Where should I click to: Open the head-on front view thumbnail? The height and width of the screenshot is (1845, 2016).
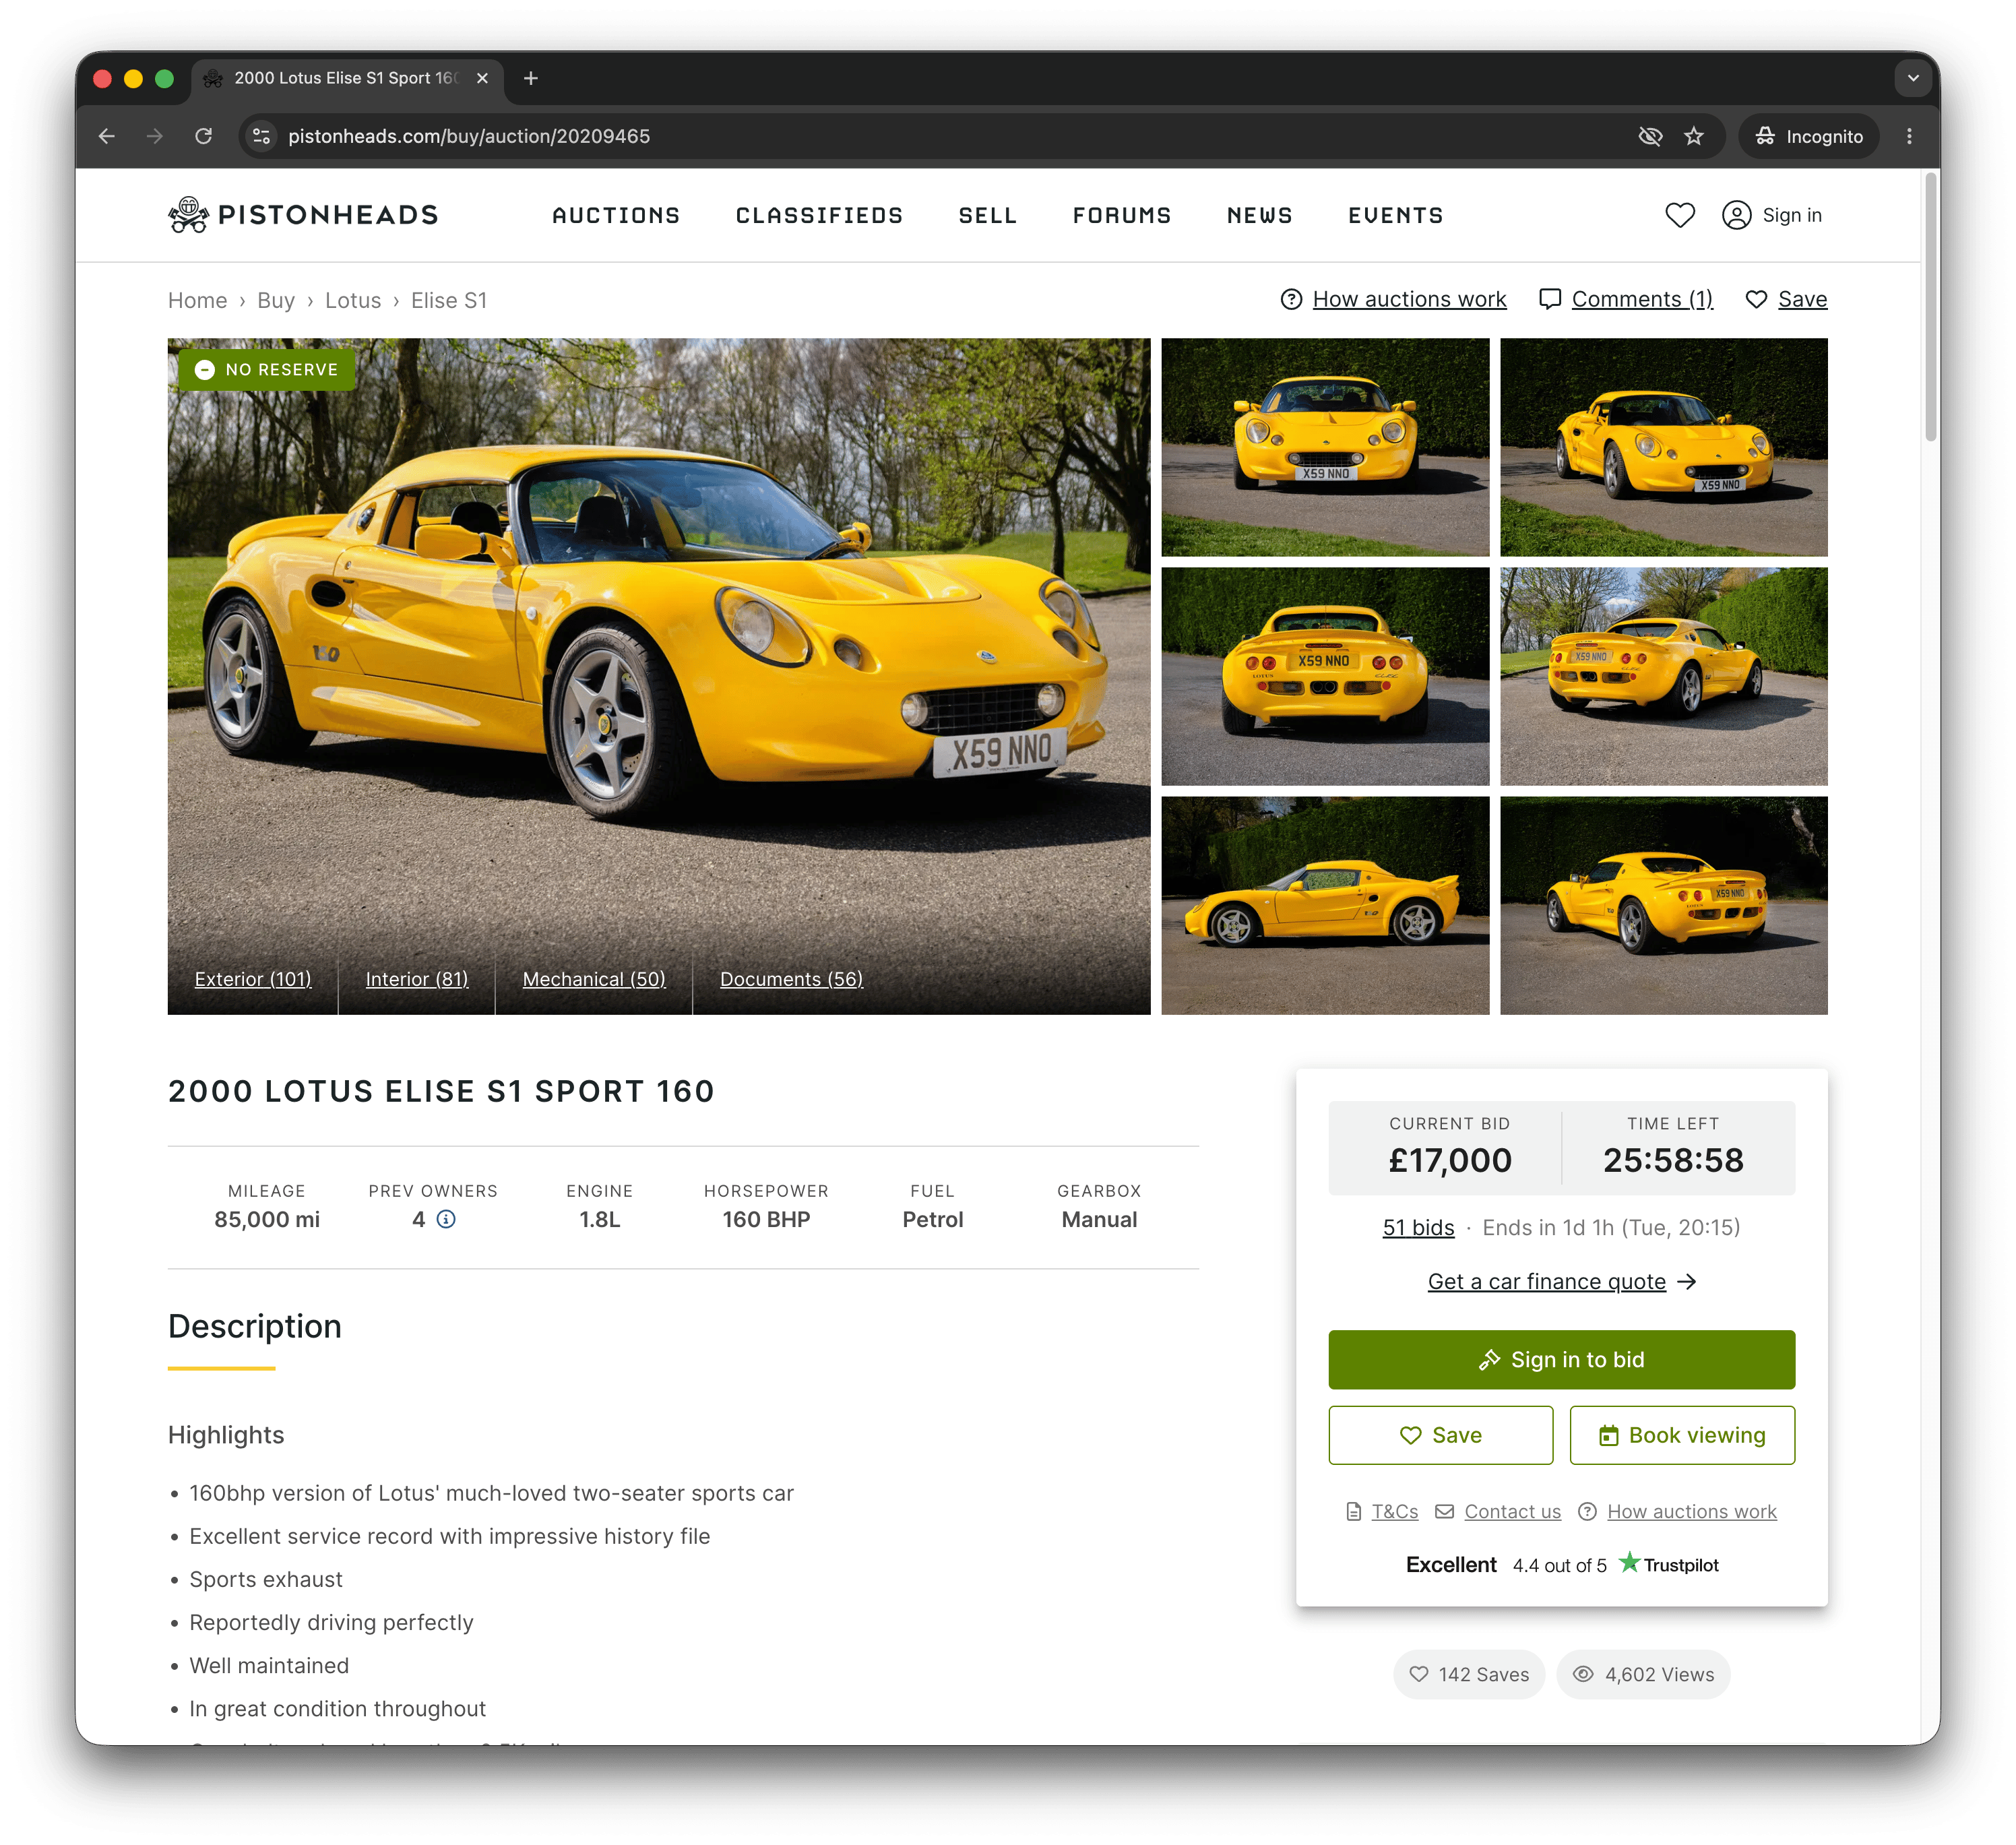(1325, 447)
